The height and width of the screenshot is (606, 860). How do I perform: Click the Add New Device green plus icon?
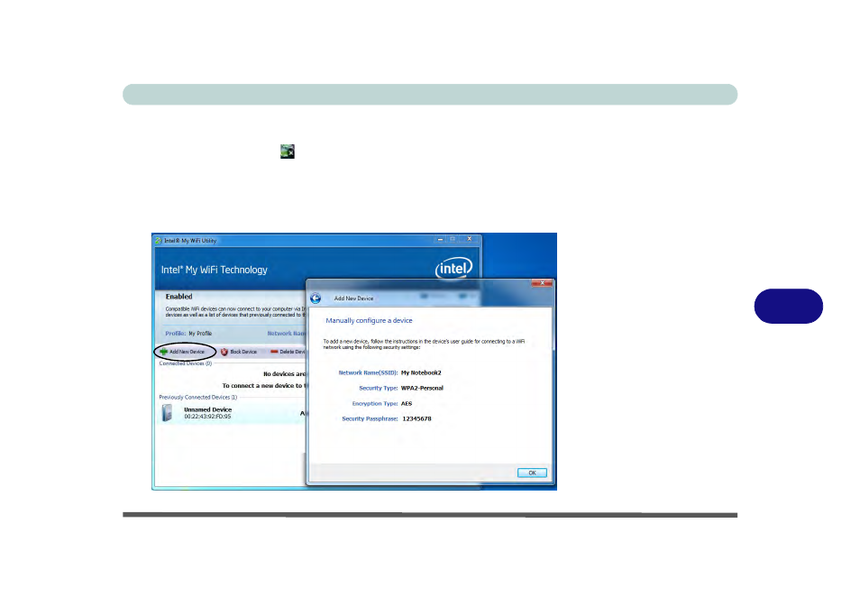tap(164, 352)
